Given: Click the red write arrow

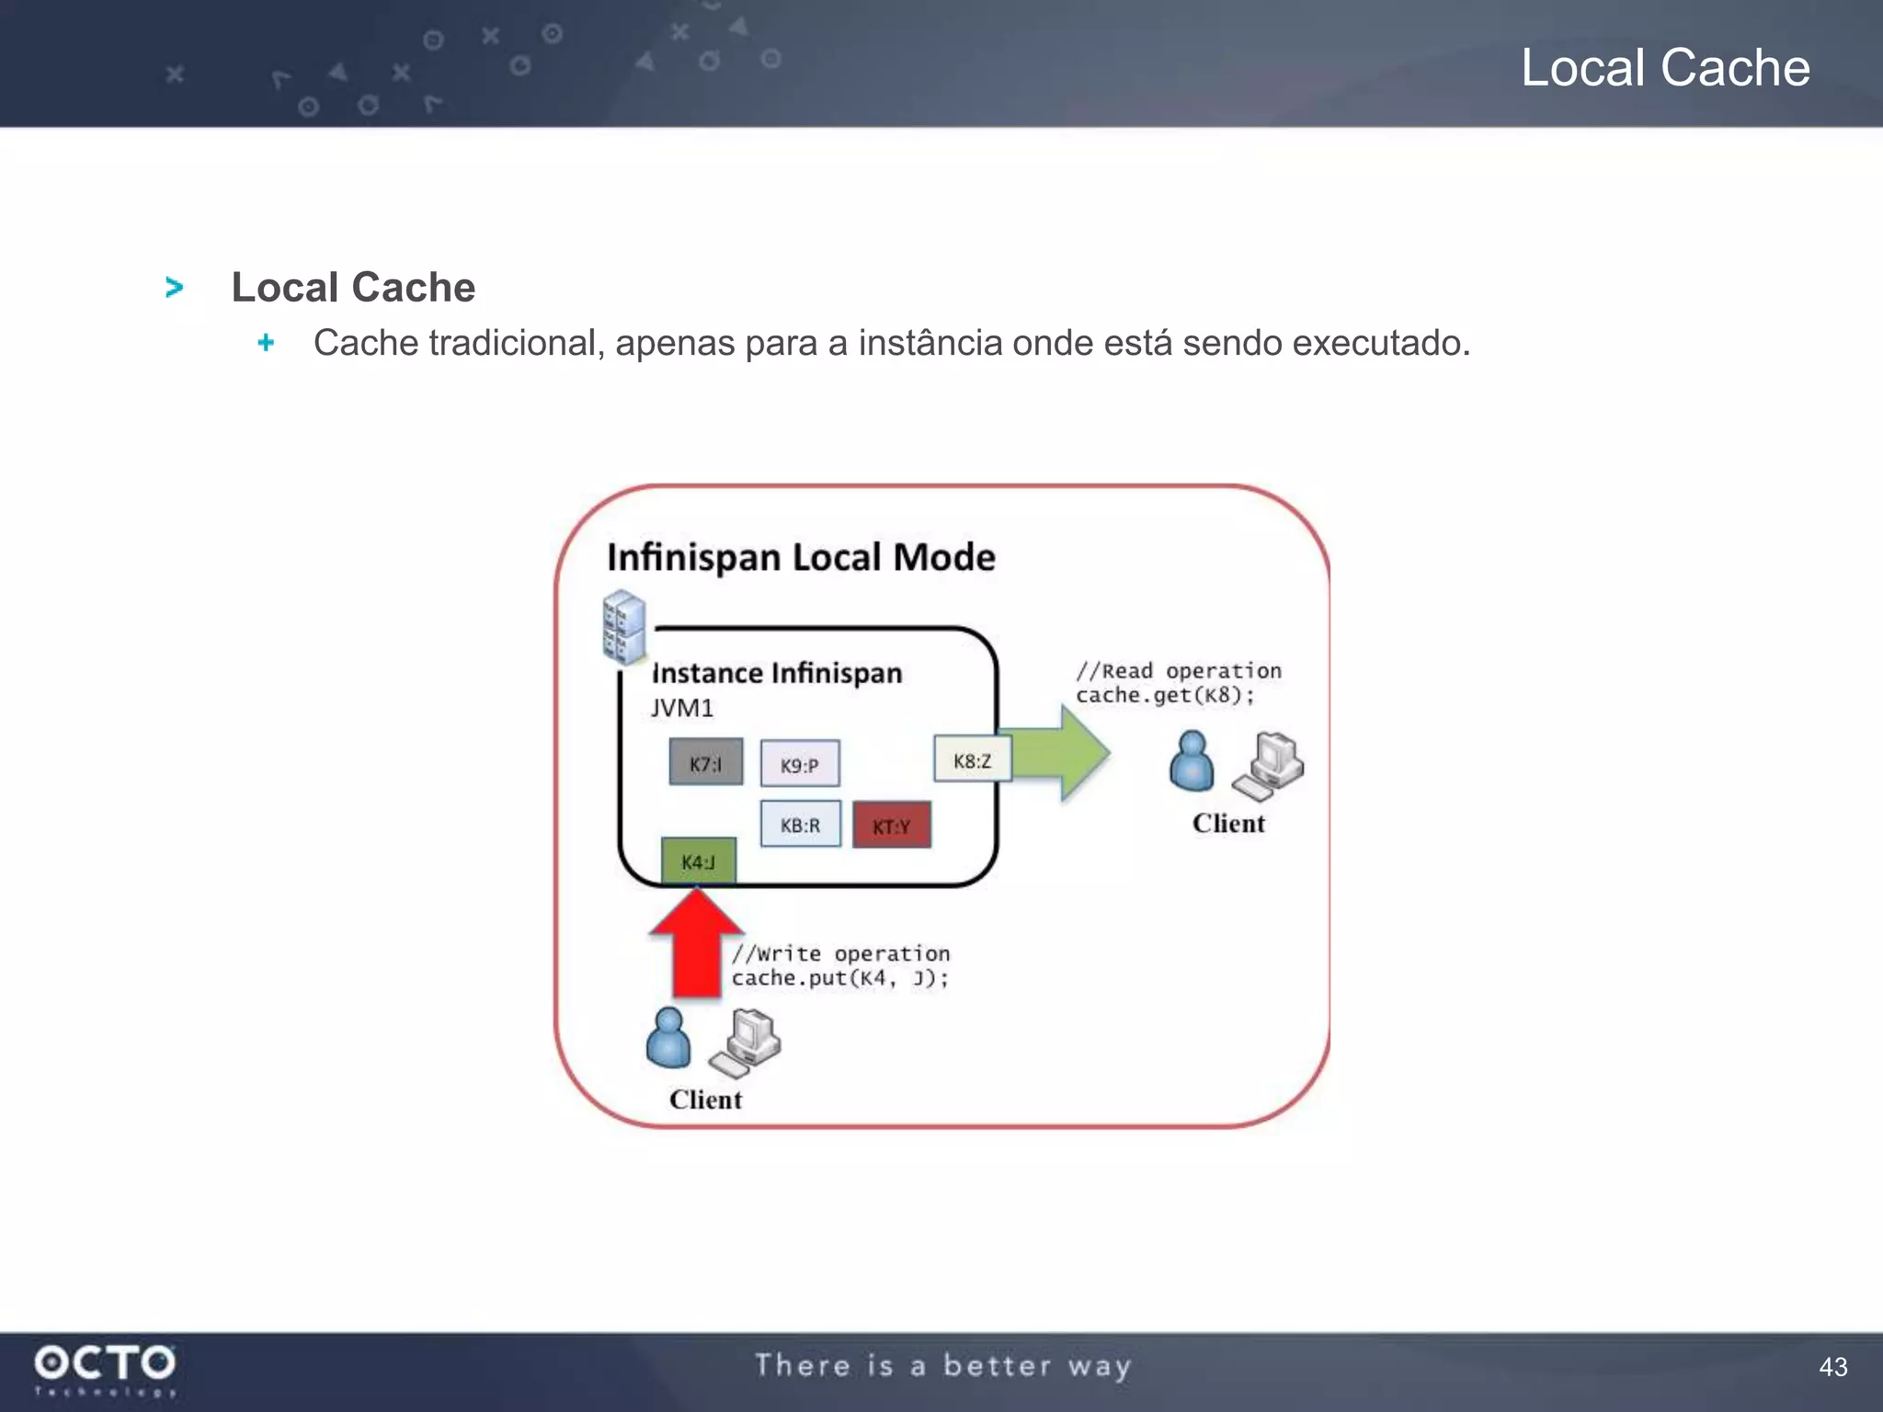Looking at the screenshot, I should tap(696, 945).
